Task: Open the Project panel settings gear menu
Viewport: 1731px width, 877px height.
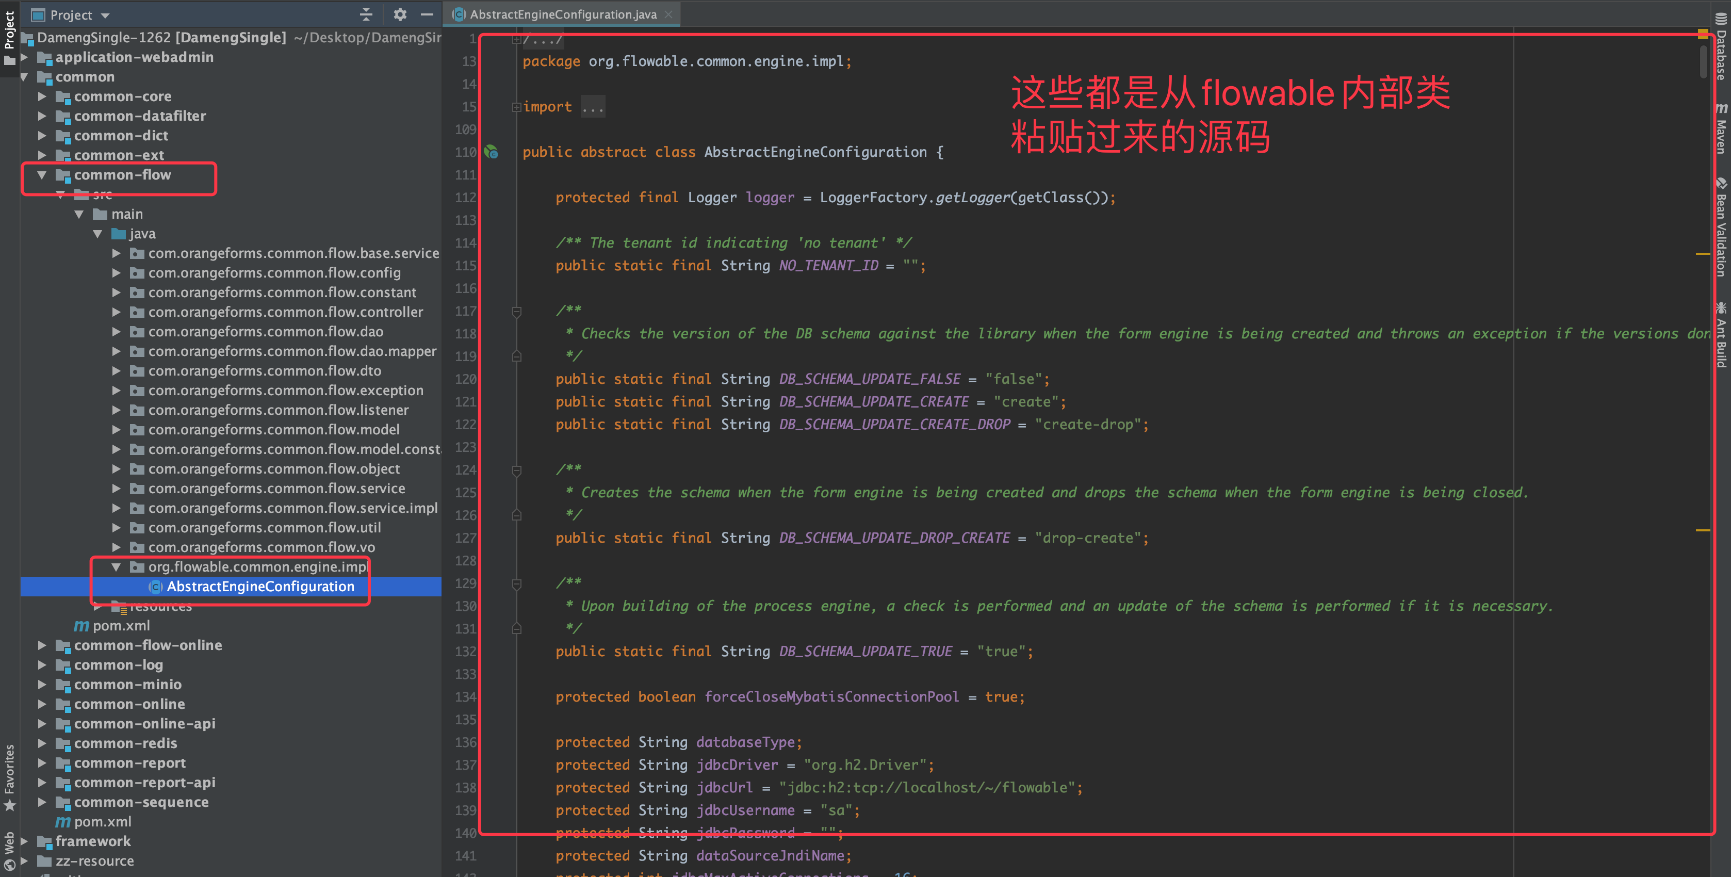Action: 400,14
